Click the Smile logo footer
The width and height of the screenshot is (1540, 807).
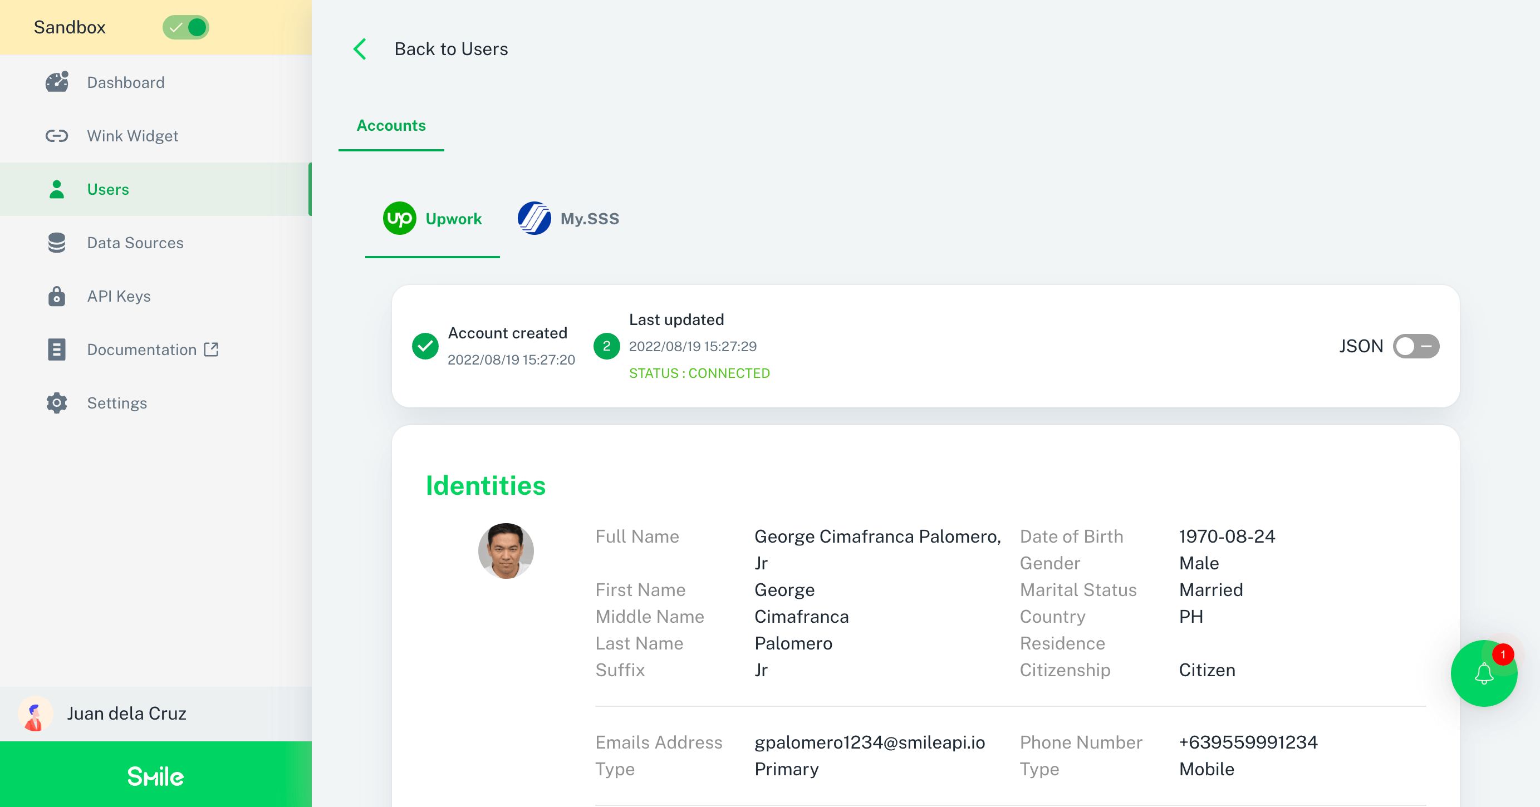155,776
